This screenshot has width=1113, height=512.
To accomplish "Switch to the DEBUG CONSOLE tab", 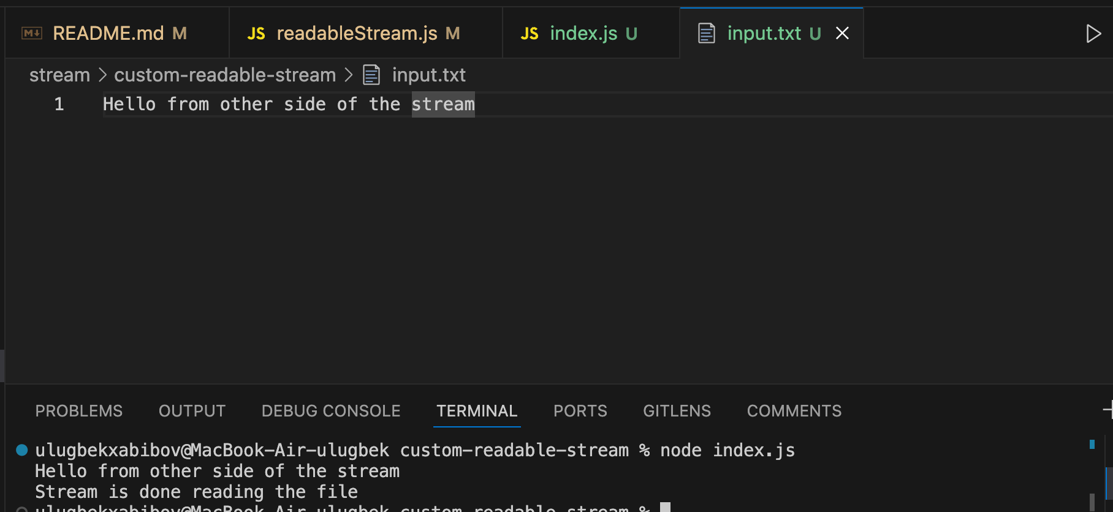I will (x=331, y=411).
